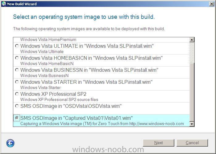Pick Windows Vista STARTER radio button
The image size is (216, 154).
point(17,82)
